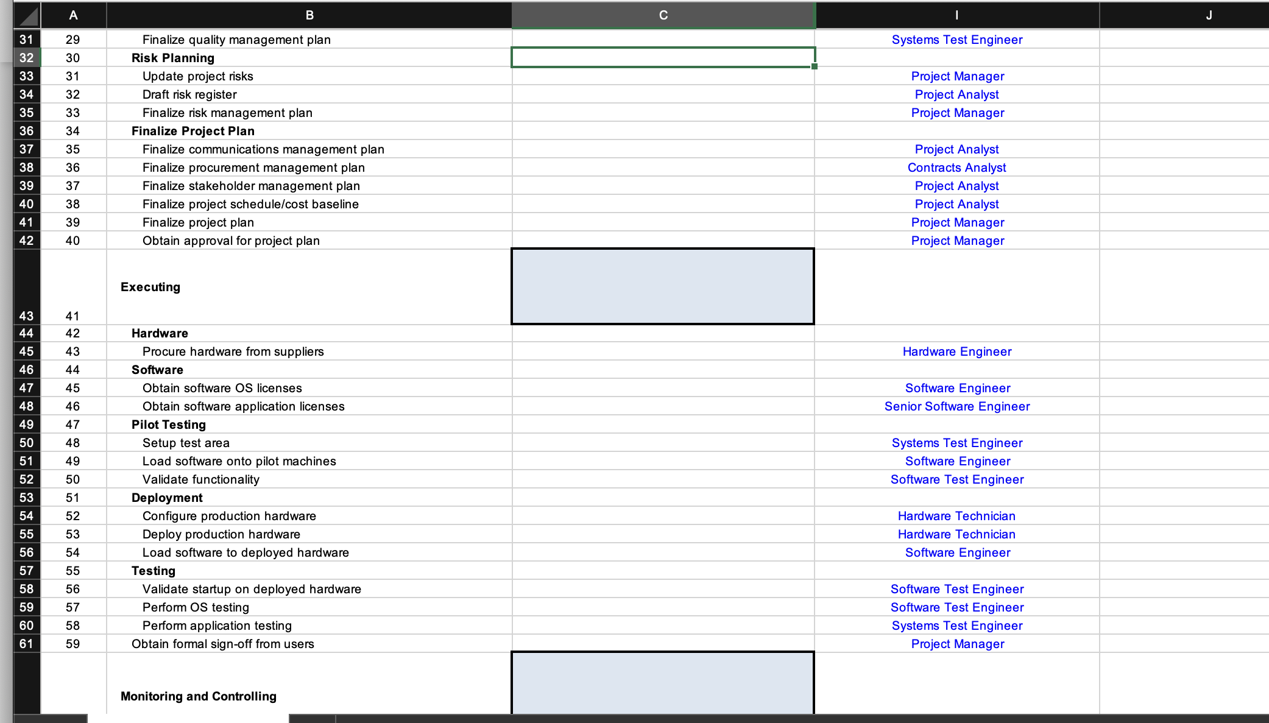Select the Procure hardware from suppliers cell
This screenshot has height=723, width=1269.
(x=233, y=351)
